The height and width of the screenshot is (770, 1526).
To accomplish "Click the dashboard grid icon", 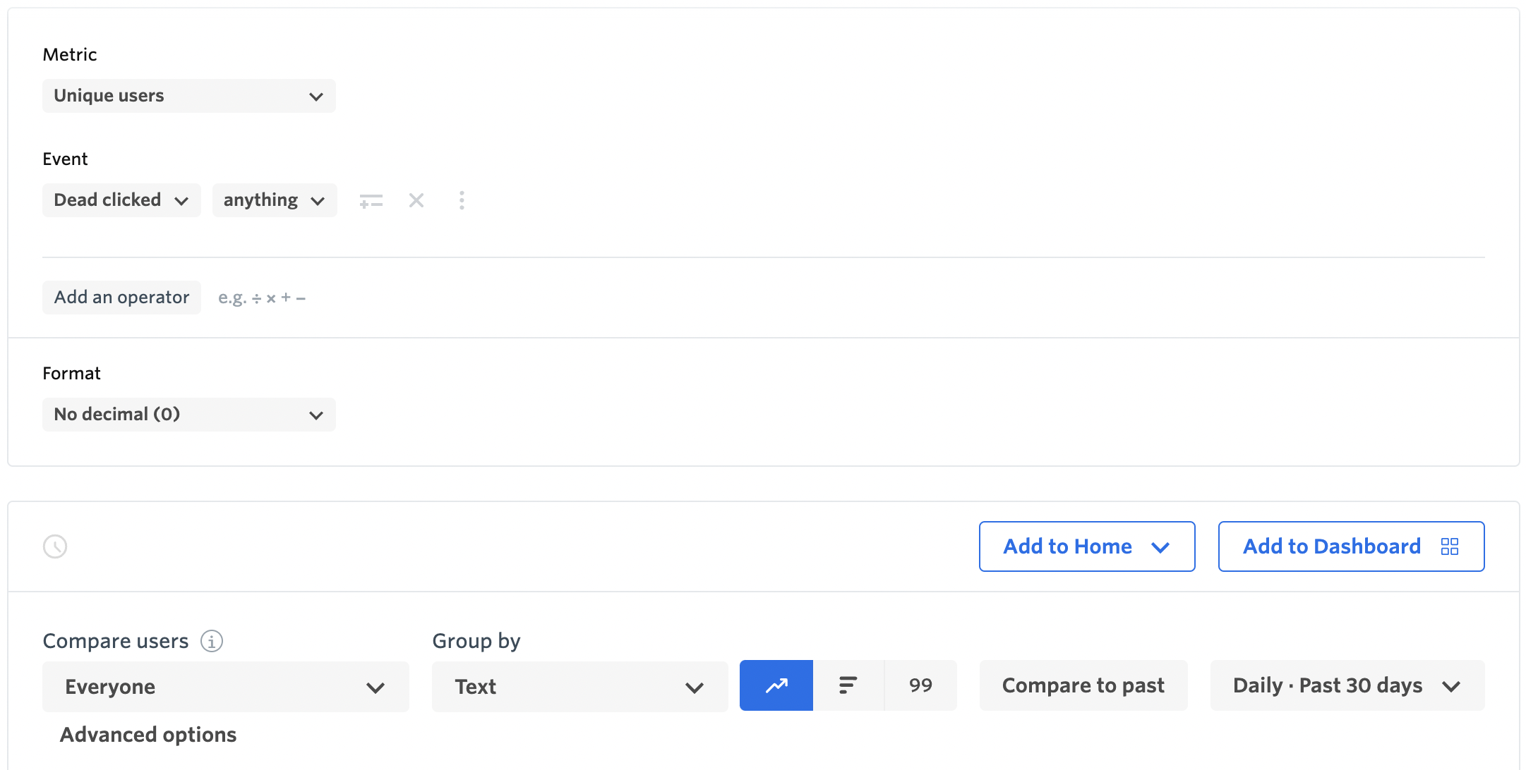I will click(1450, 546).
